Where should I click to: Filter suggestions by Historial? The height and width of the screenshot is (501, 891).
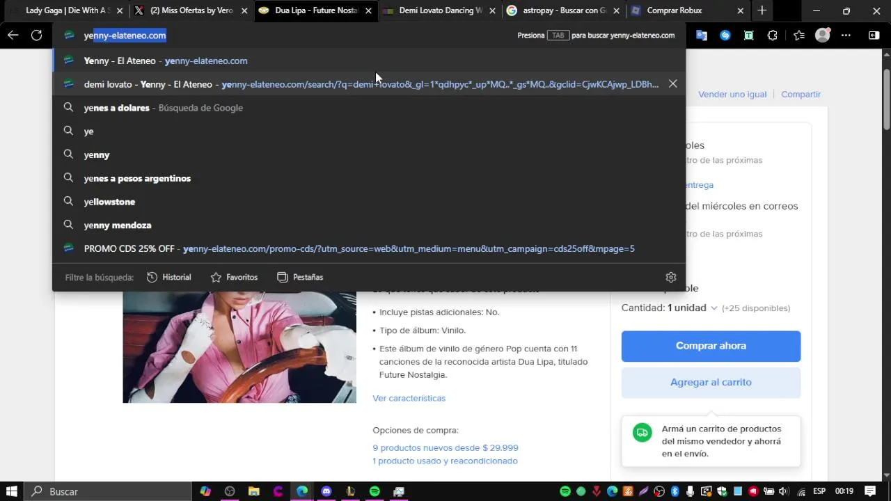click(169, 277)
